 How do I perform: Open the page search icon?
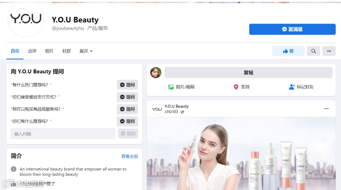pos(313,51)
